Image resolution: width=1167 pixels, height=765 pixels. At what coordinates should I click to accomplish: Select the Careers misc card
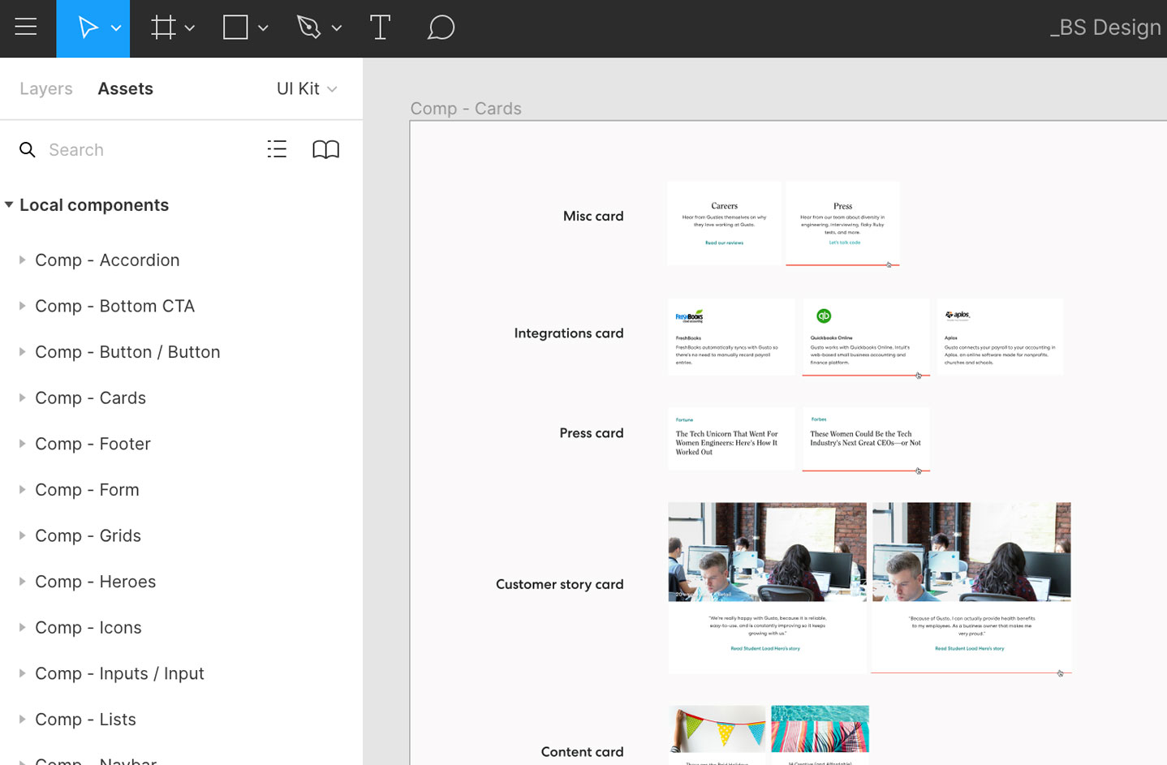pos(724,223)
